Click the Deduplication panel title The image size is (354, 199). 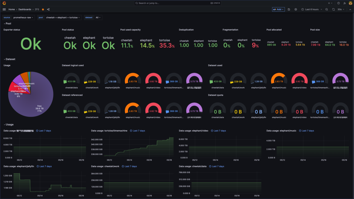186,30
